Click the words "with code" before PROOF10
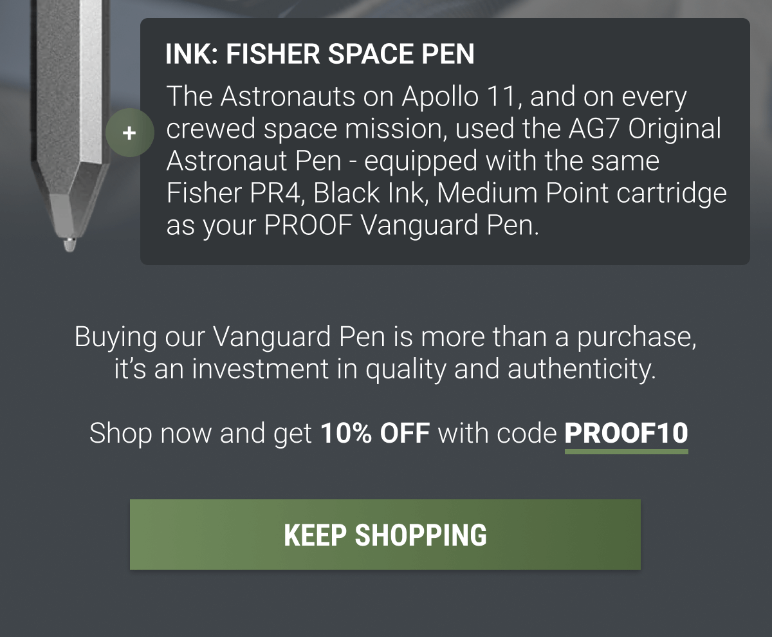 point(497,433)
